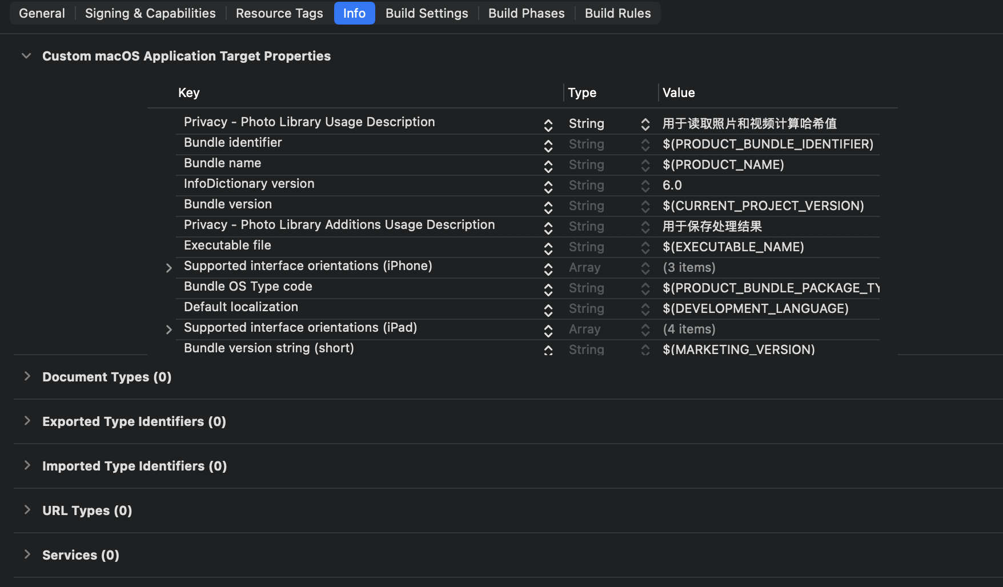Image resolution: width=1003 pixels, height=587 pixels.
Task: Expand the Services section
Action: pyautogui.click(x=27, y=554)
